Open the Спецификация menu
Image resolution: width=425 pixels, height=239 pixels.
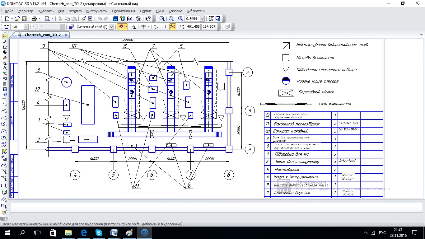tap(124, 11)
